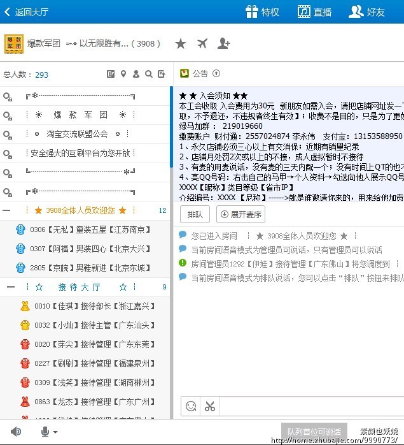Viewport: 404px width, 445px height.
Task: Open the microphone dropdown arrow
Action: (x=55, y=432)
